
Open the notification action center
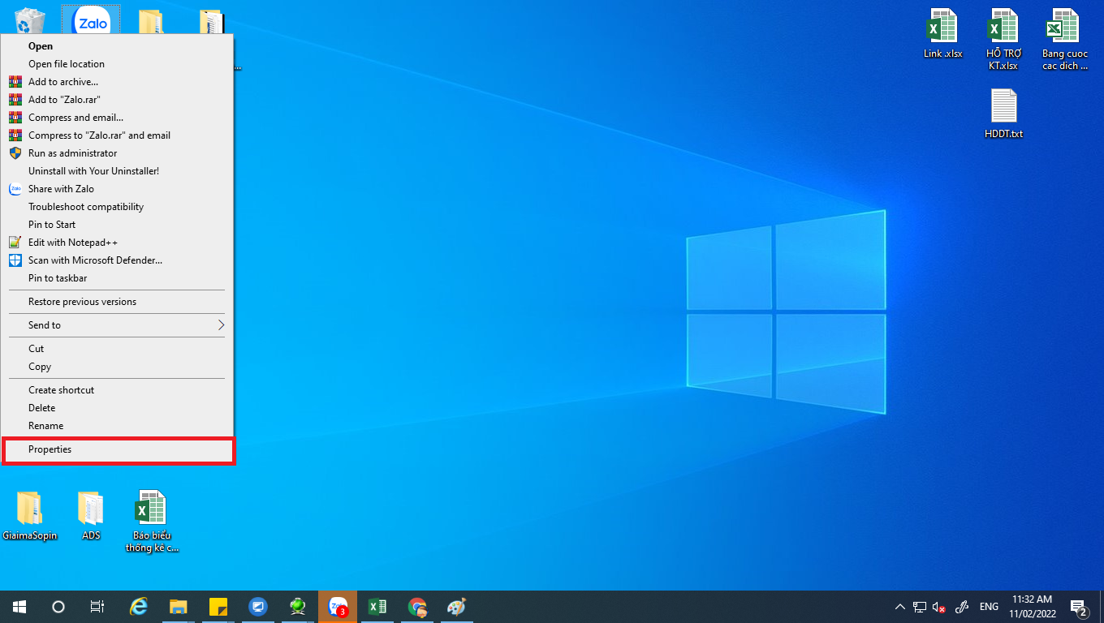click(x=1079, y=607)
